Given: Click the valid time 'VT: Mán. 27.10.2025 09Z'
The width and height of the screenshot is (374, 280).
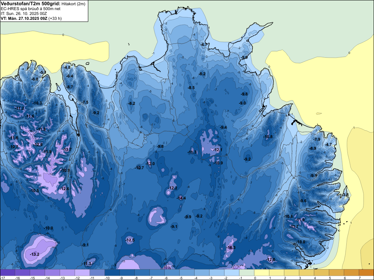Looking at the screenshot, I should 24,18.
